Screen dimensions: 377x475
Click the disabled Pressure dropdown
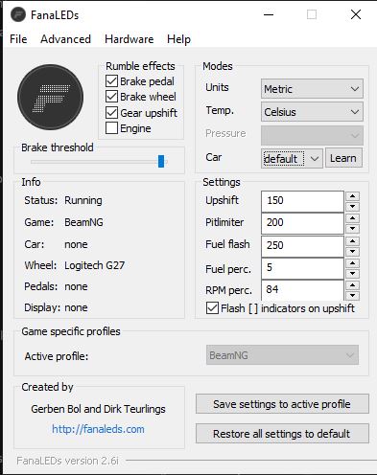(312, 135)
